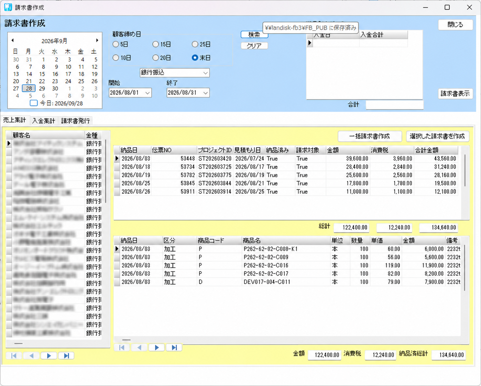Image resolution: width=481 pixels, height=386 pixels.
Task: Jump to first customer record in left navigator
Action: click(14, 356)
